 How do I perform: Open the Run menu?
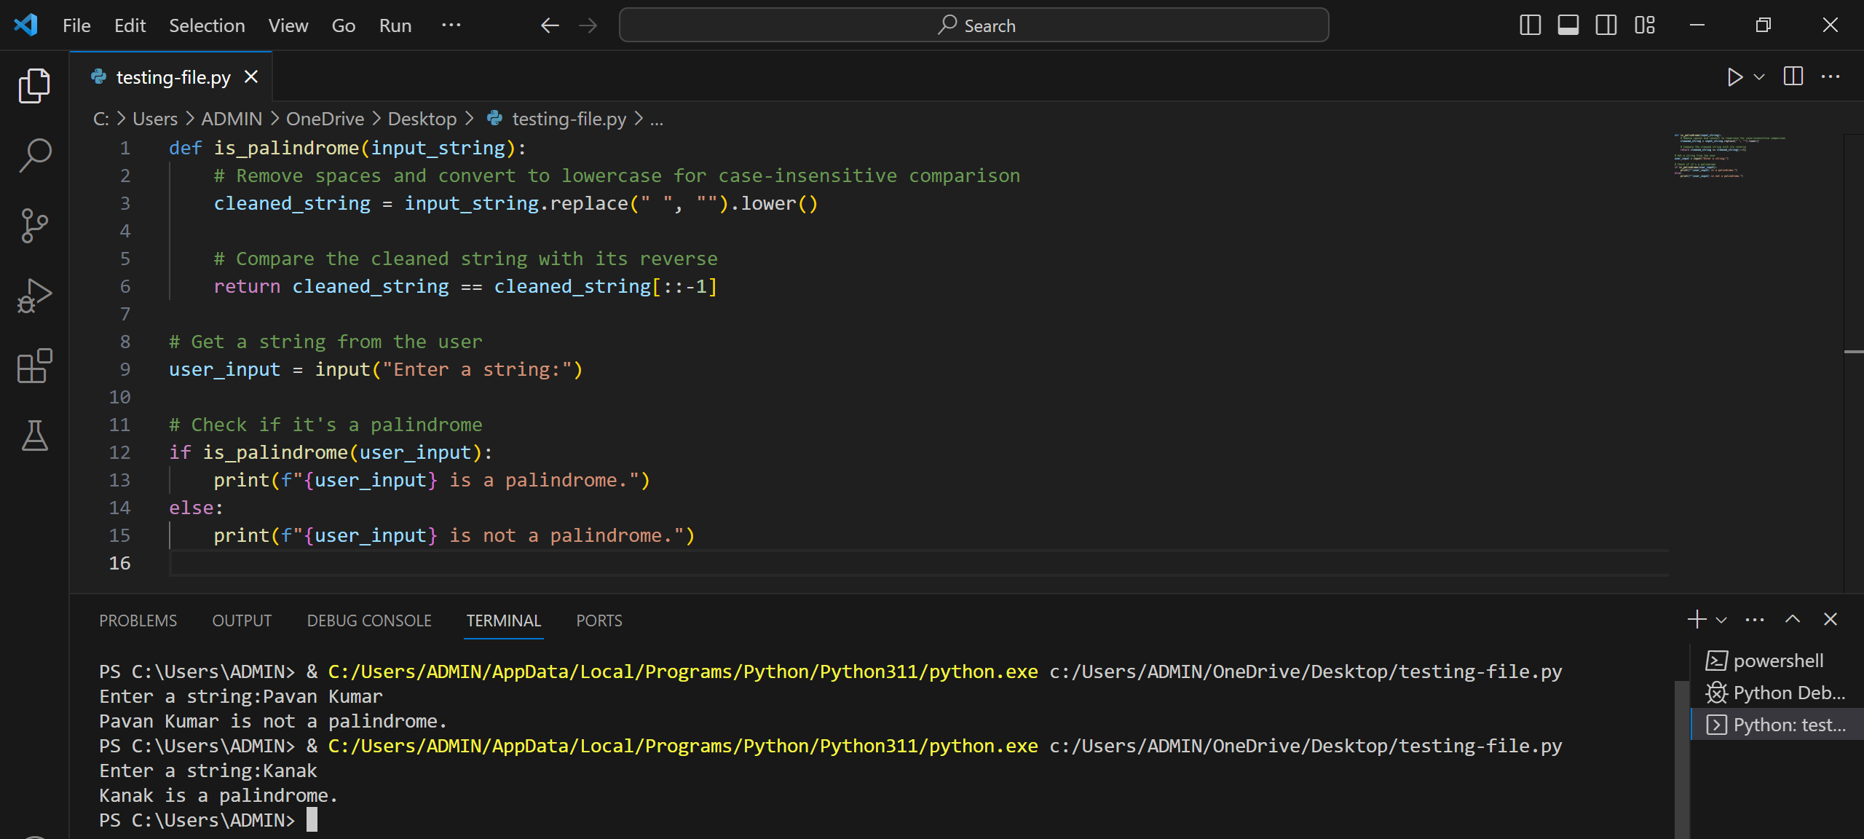point(395,25)
